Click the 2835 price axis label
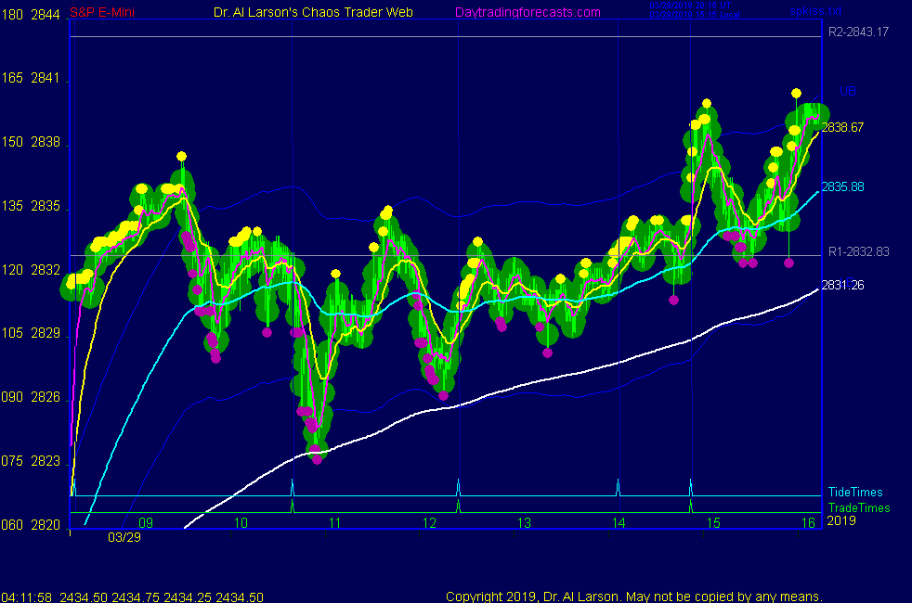The height and width of the screenshot is (603, 912). coord(46,206)
